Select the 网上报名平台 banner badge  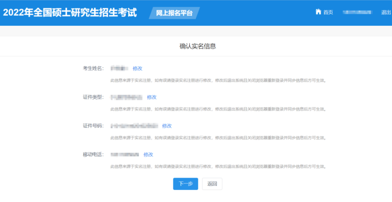click(174, 13)
